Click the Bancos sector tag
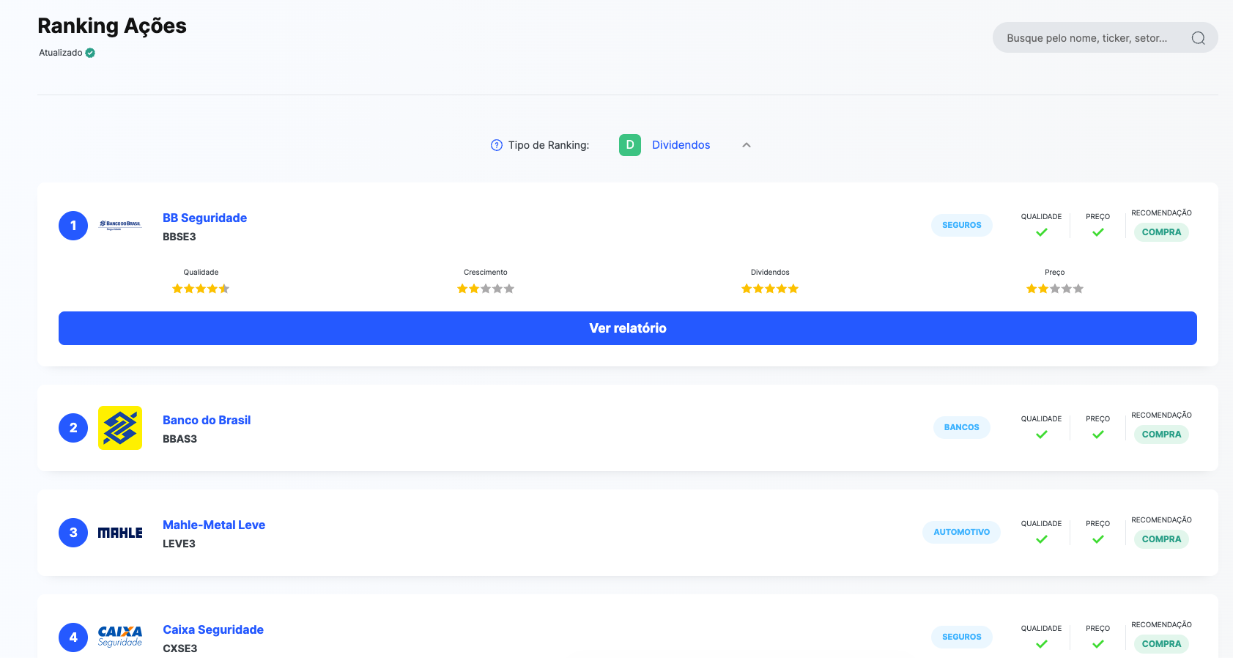Image resolution: width=1233 pixels, height=658 pixels. coord(962,427)
